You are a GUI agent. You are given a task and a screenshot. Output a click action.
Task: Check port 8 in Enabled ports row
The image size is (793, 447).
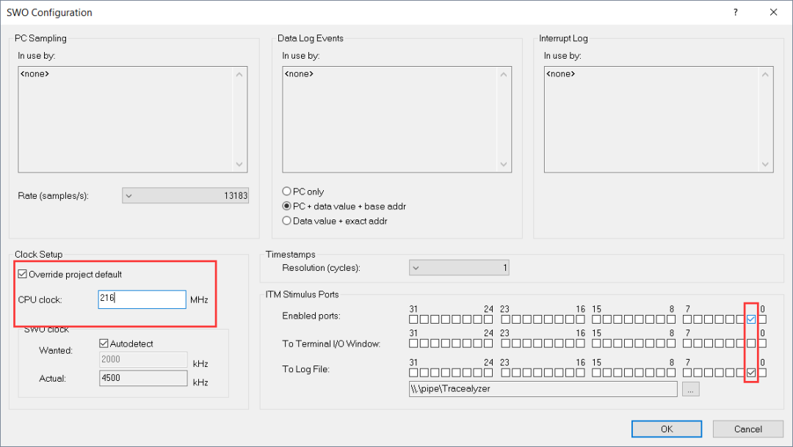[x=671, y=319]
